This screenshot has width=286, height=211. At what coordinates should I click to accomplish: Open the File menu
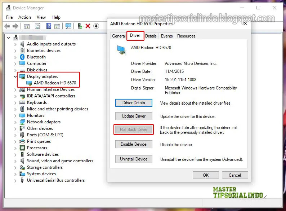point(9,17)
